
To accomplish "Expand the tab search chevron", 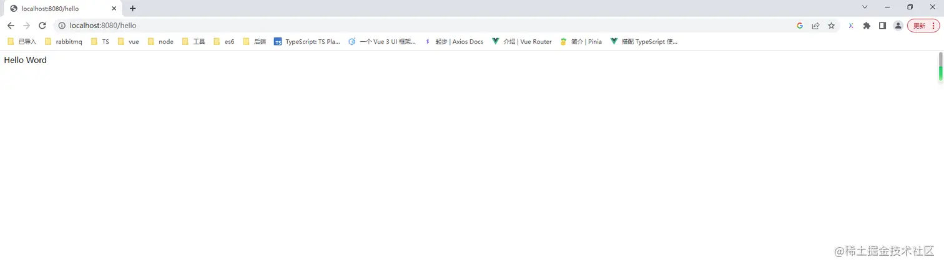I will (x=865, y=7).
